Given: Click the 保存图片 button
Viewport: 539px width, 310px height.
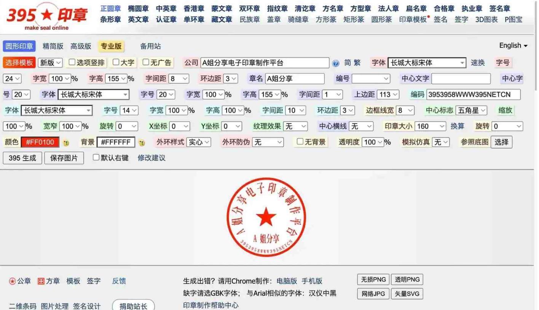Looking at the screenshot, I should point(64,158).
